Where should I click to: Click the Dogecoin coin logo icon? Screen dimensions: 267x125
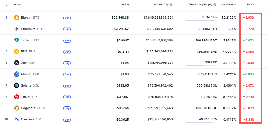coord(17,108)
